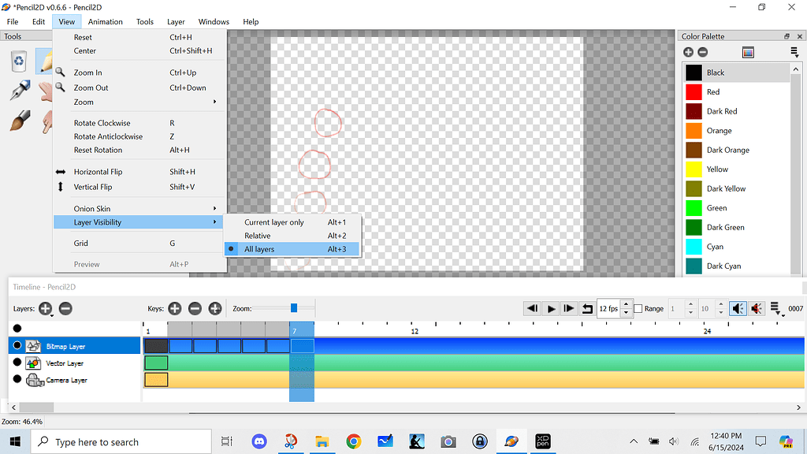Remove selected color from the palette
This screenshot has width=807, height=454.
click(x=702, y=52)
